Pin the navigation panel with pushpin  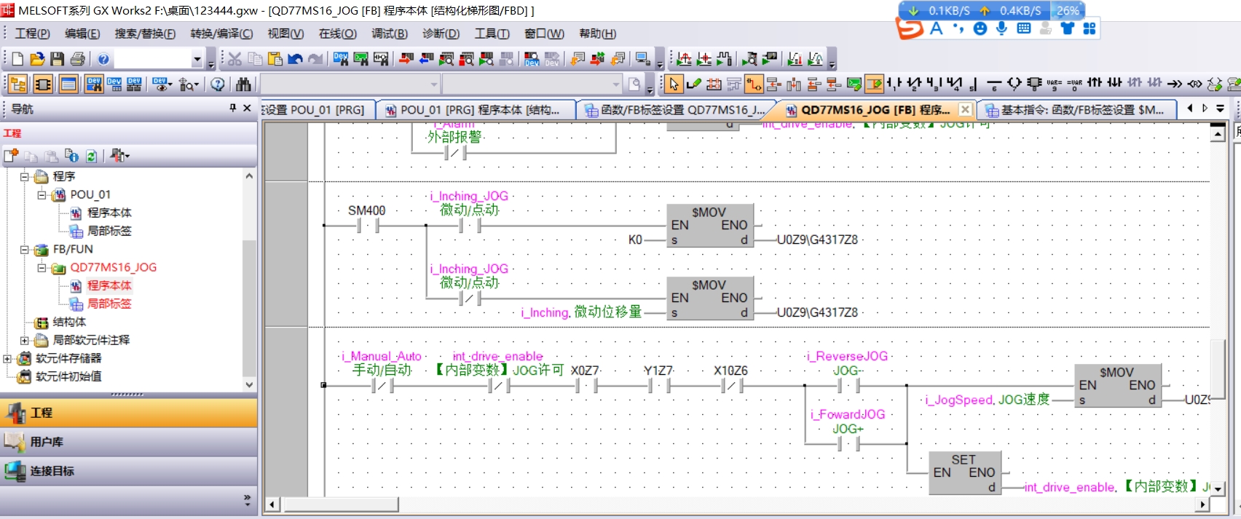coord(233,108)
